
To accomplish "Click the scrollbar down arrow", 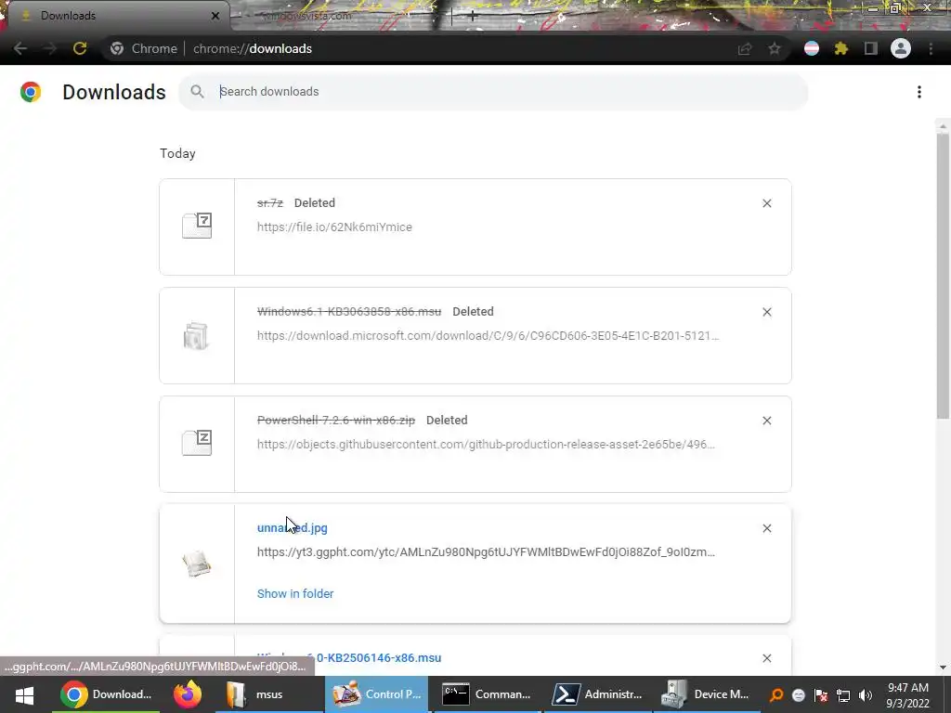I will pos(942,668).
